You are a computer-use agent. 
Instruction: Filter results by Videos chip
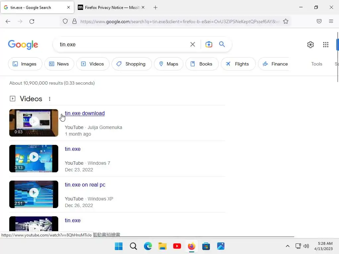click(x=93, y=64)
